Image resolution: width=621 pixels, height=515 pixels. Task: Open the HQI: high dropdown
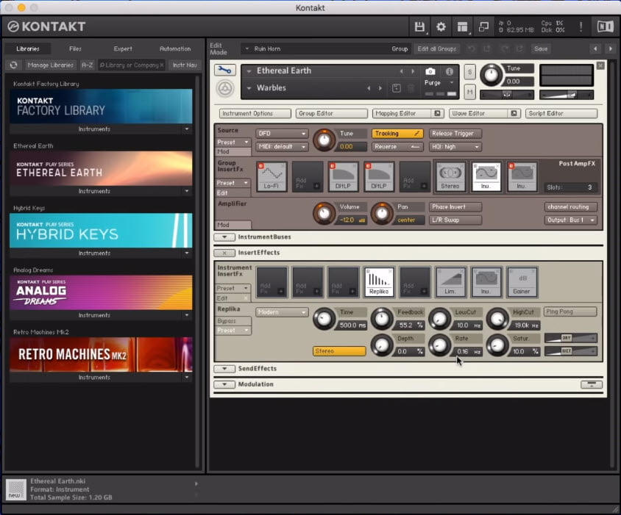[455, 147]
